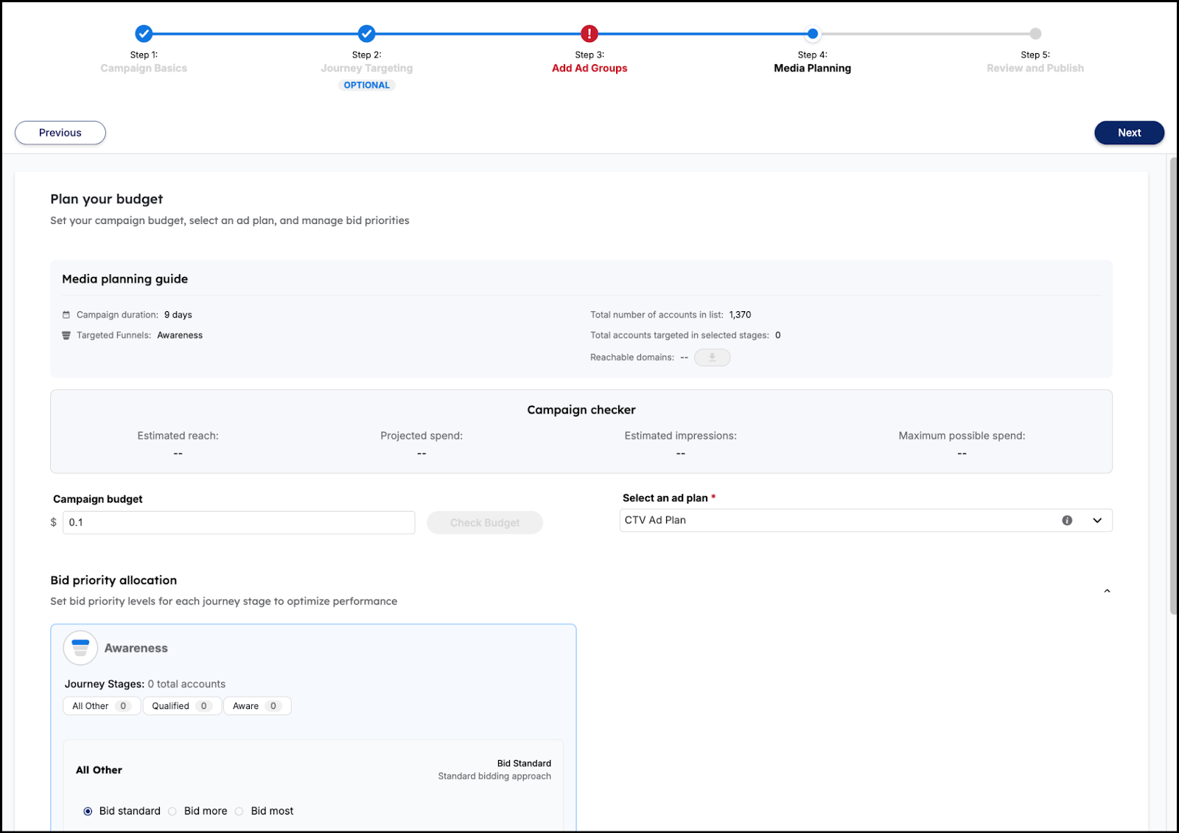
Task: Click the info icon in ad plan field
Action: (x=1067, y=520)
